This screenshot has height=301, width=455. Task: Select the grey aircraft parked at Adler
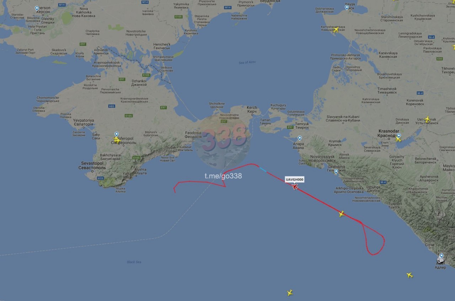441,261
